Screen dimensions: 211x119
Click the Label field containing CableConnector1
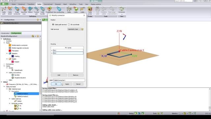[69, 80]
